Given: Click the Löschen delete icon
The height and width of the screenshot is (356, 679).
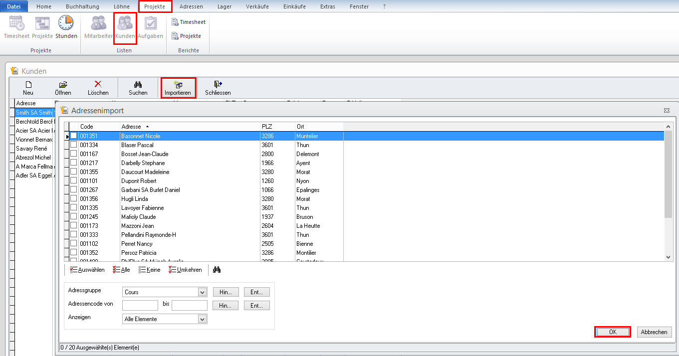Looking at the screenshot, I should (x=98, y=88).
